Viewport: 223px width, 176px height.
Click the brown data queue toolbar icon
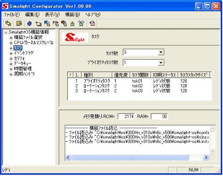[x=64, y=23]
